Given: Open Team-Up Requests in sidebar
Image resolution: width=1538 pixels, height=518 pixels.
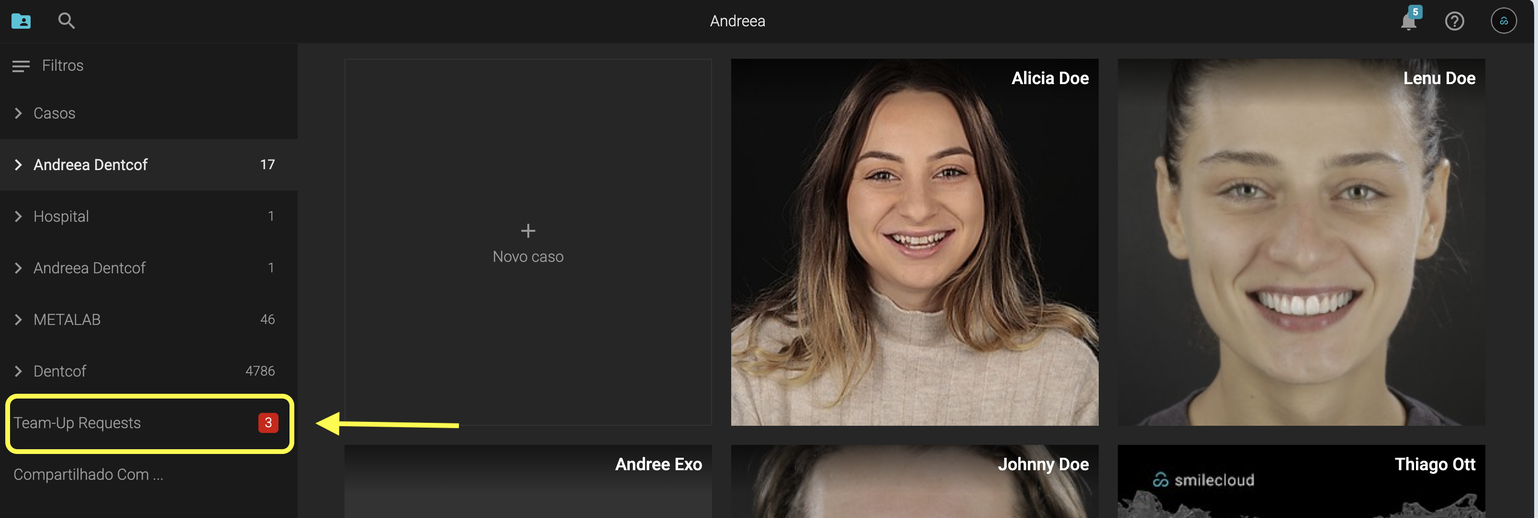Looking at the screenshot, I should tap(78, 423).
